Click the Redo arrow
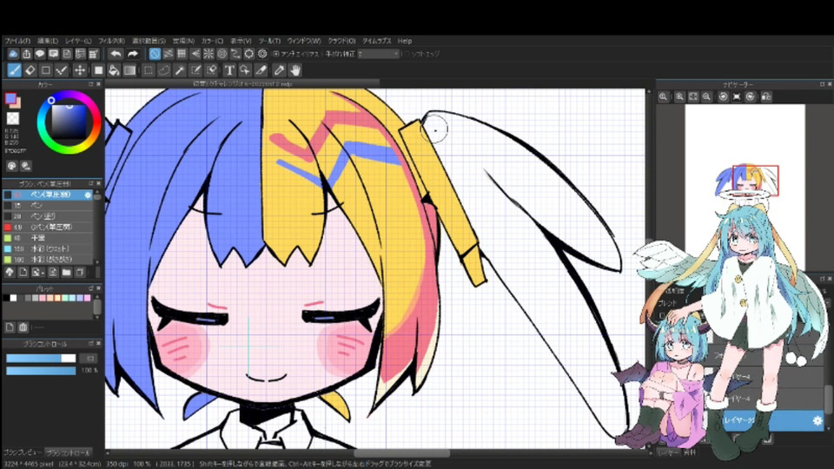The image size is (834, 469). point(132,54)
